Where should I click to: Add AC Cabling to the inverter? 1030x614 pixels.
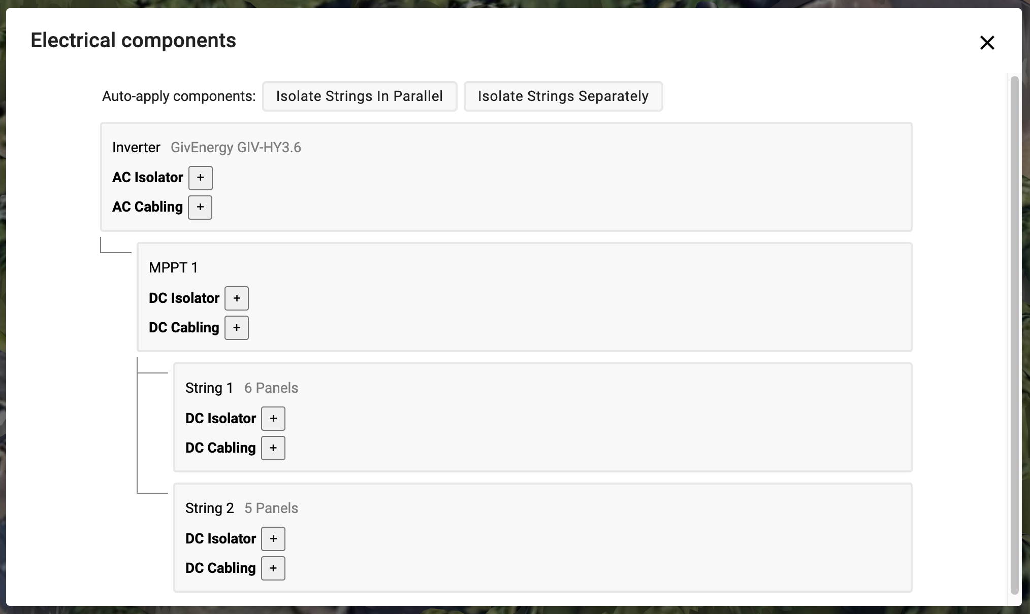pyautogui.click(x=200, y=207)
